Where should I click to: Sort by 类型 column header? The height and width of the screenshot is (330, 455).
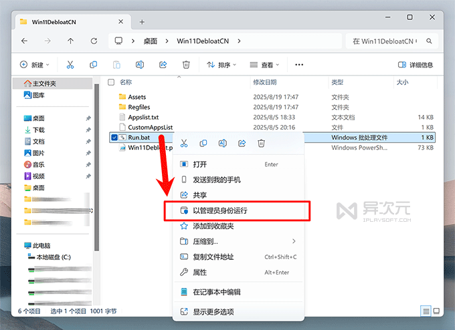coord(337,82)
